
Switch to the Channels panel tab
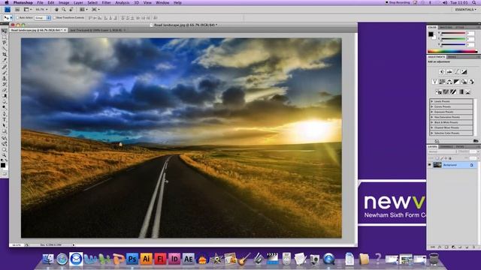(446, 147)
